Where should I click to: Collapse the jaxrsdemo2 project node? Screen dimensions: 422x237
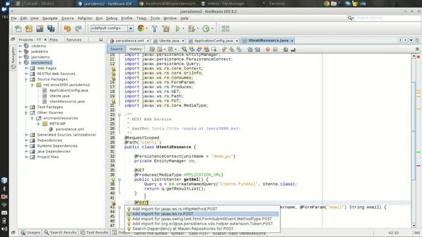(20, 63)
